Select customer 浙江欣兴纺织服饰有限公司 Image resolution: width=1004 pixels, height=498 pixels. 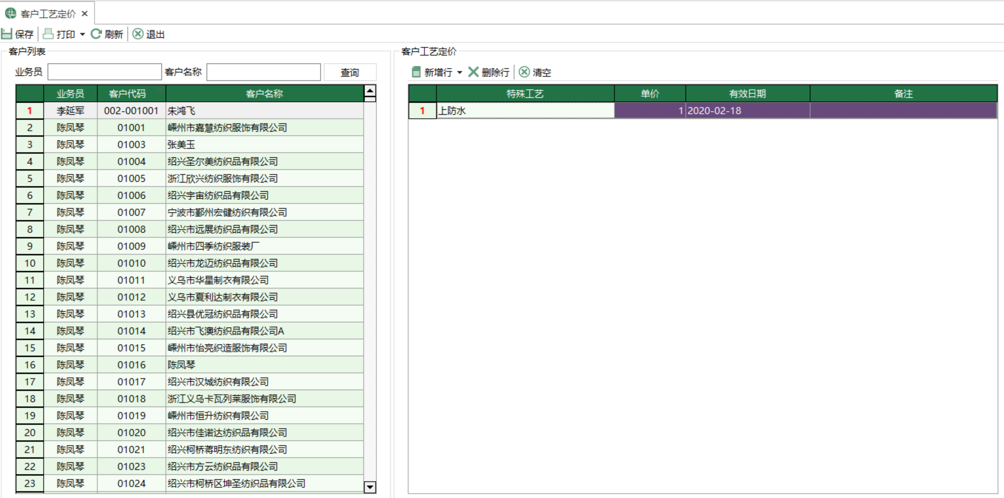pos(265,178)
